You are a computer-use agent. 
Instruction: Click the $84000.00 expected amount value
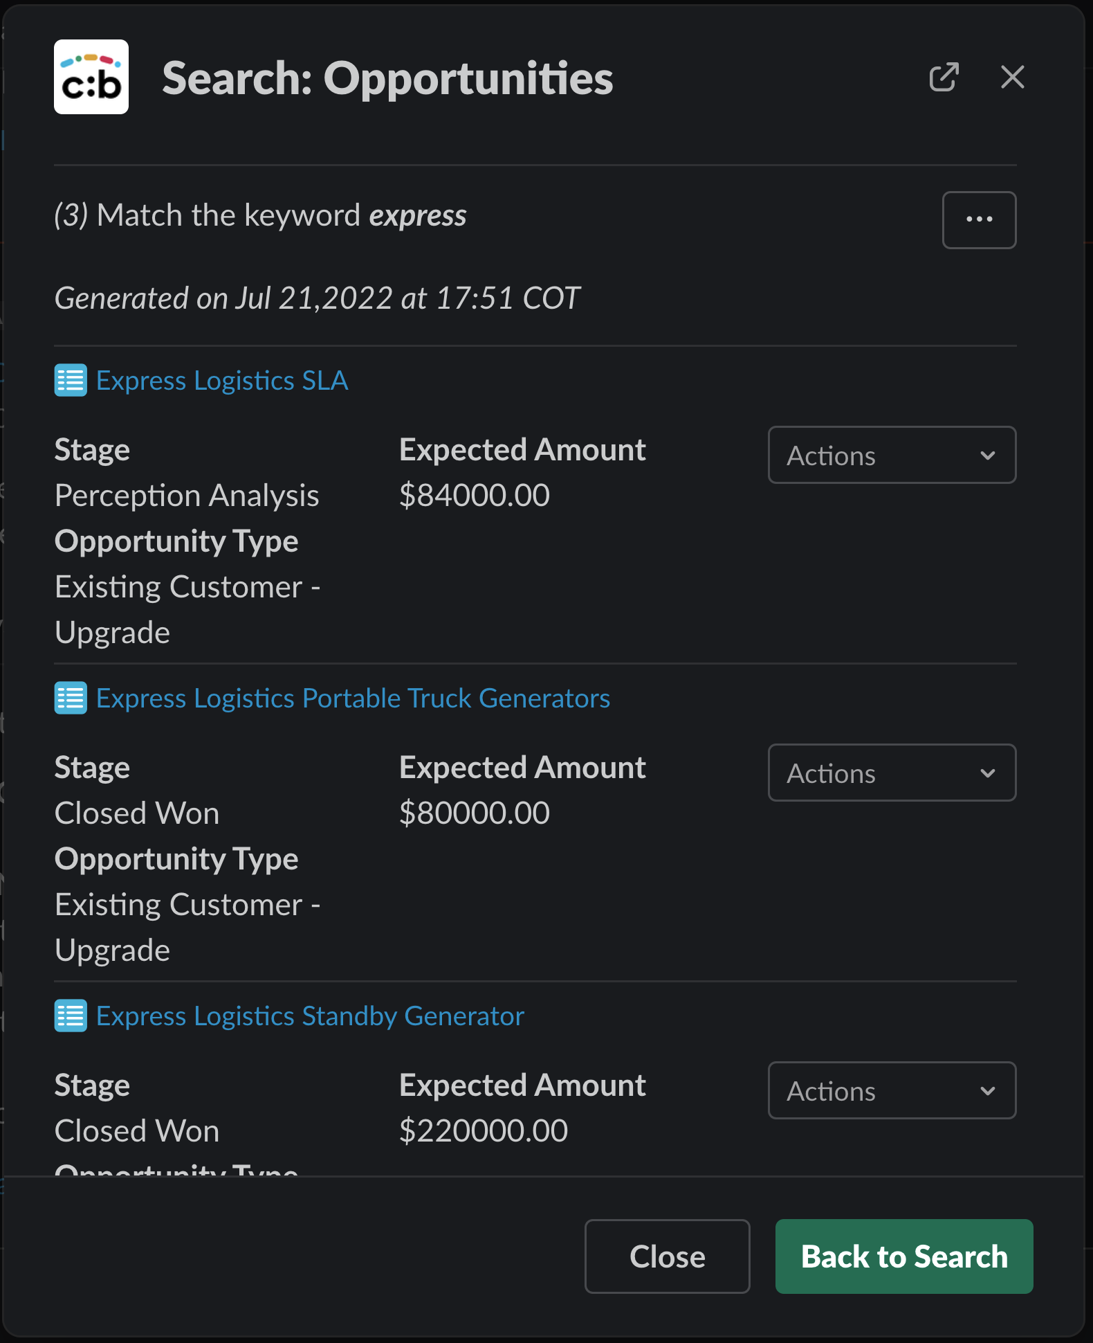[475, 495]
